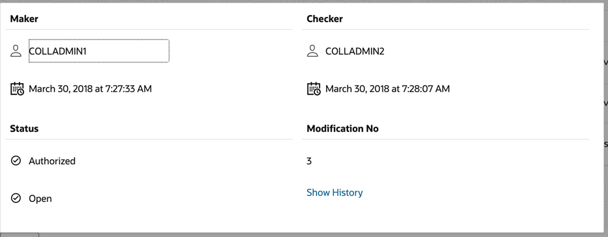This screenshot has width=608, height=237.
Task: Click the partially visible button below the dialog
Action: point(19,234)
